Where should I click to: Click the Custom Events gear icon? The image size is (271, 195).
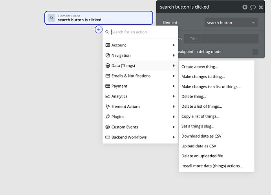tap(108, 127)
